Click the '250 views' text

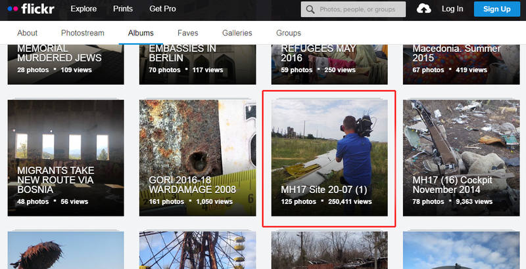(x=340, y=70)
